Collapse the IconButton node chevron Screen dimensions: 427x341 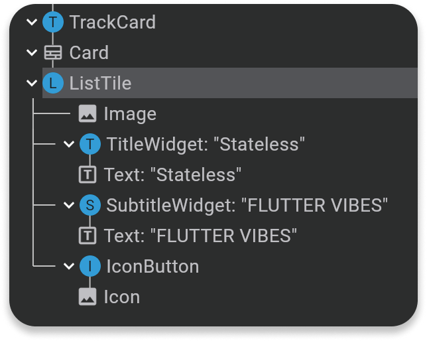coord(68,266)
